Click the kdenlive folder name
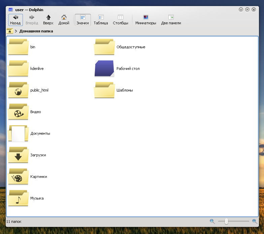264x234 pixels. [37, 69]
